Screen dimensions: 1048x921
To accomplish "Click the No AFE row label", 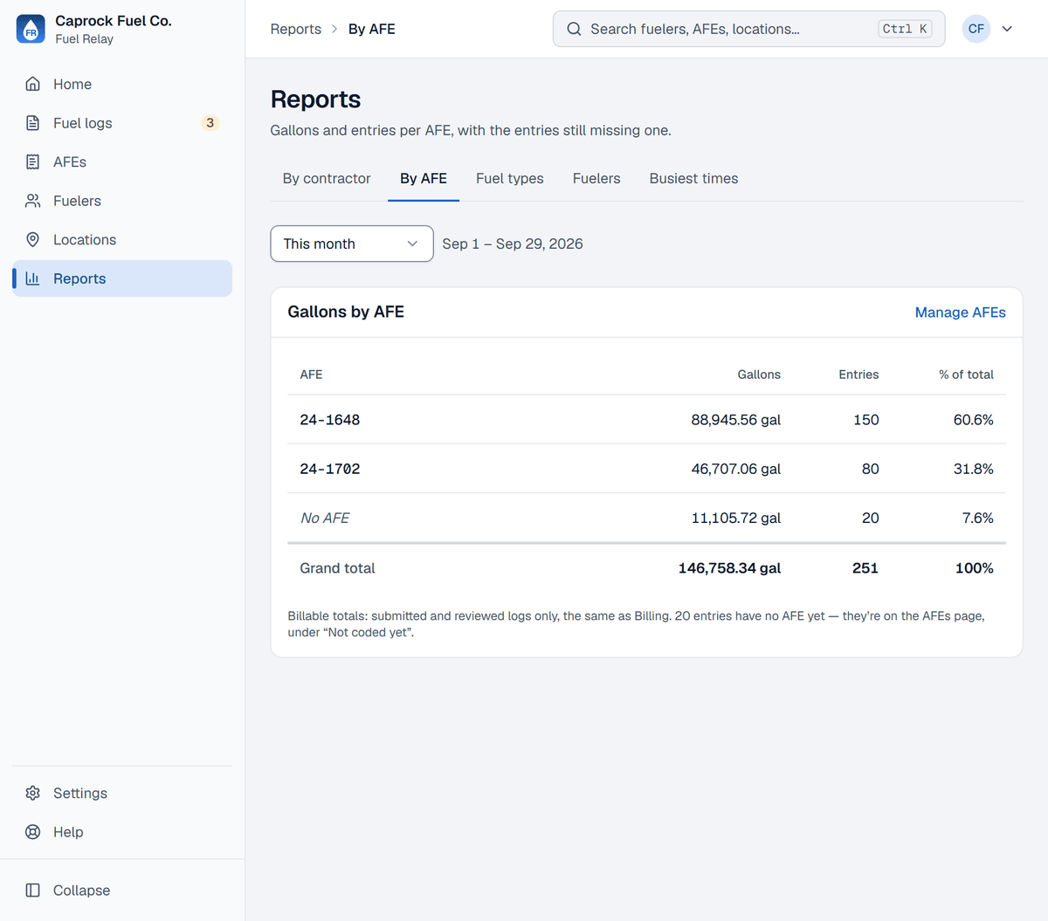I will pyautogui.click(x=325, y=518).
